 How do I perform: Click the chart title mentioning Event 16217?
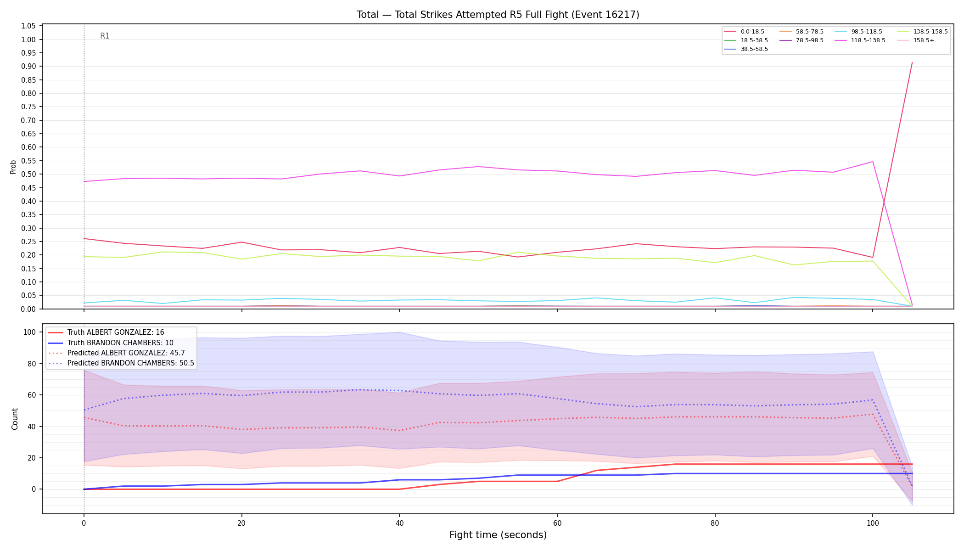click(498, 15)
